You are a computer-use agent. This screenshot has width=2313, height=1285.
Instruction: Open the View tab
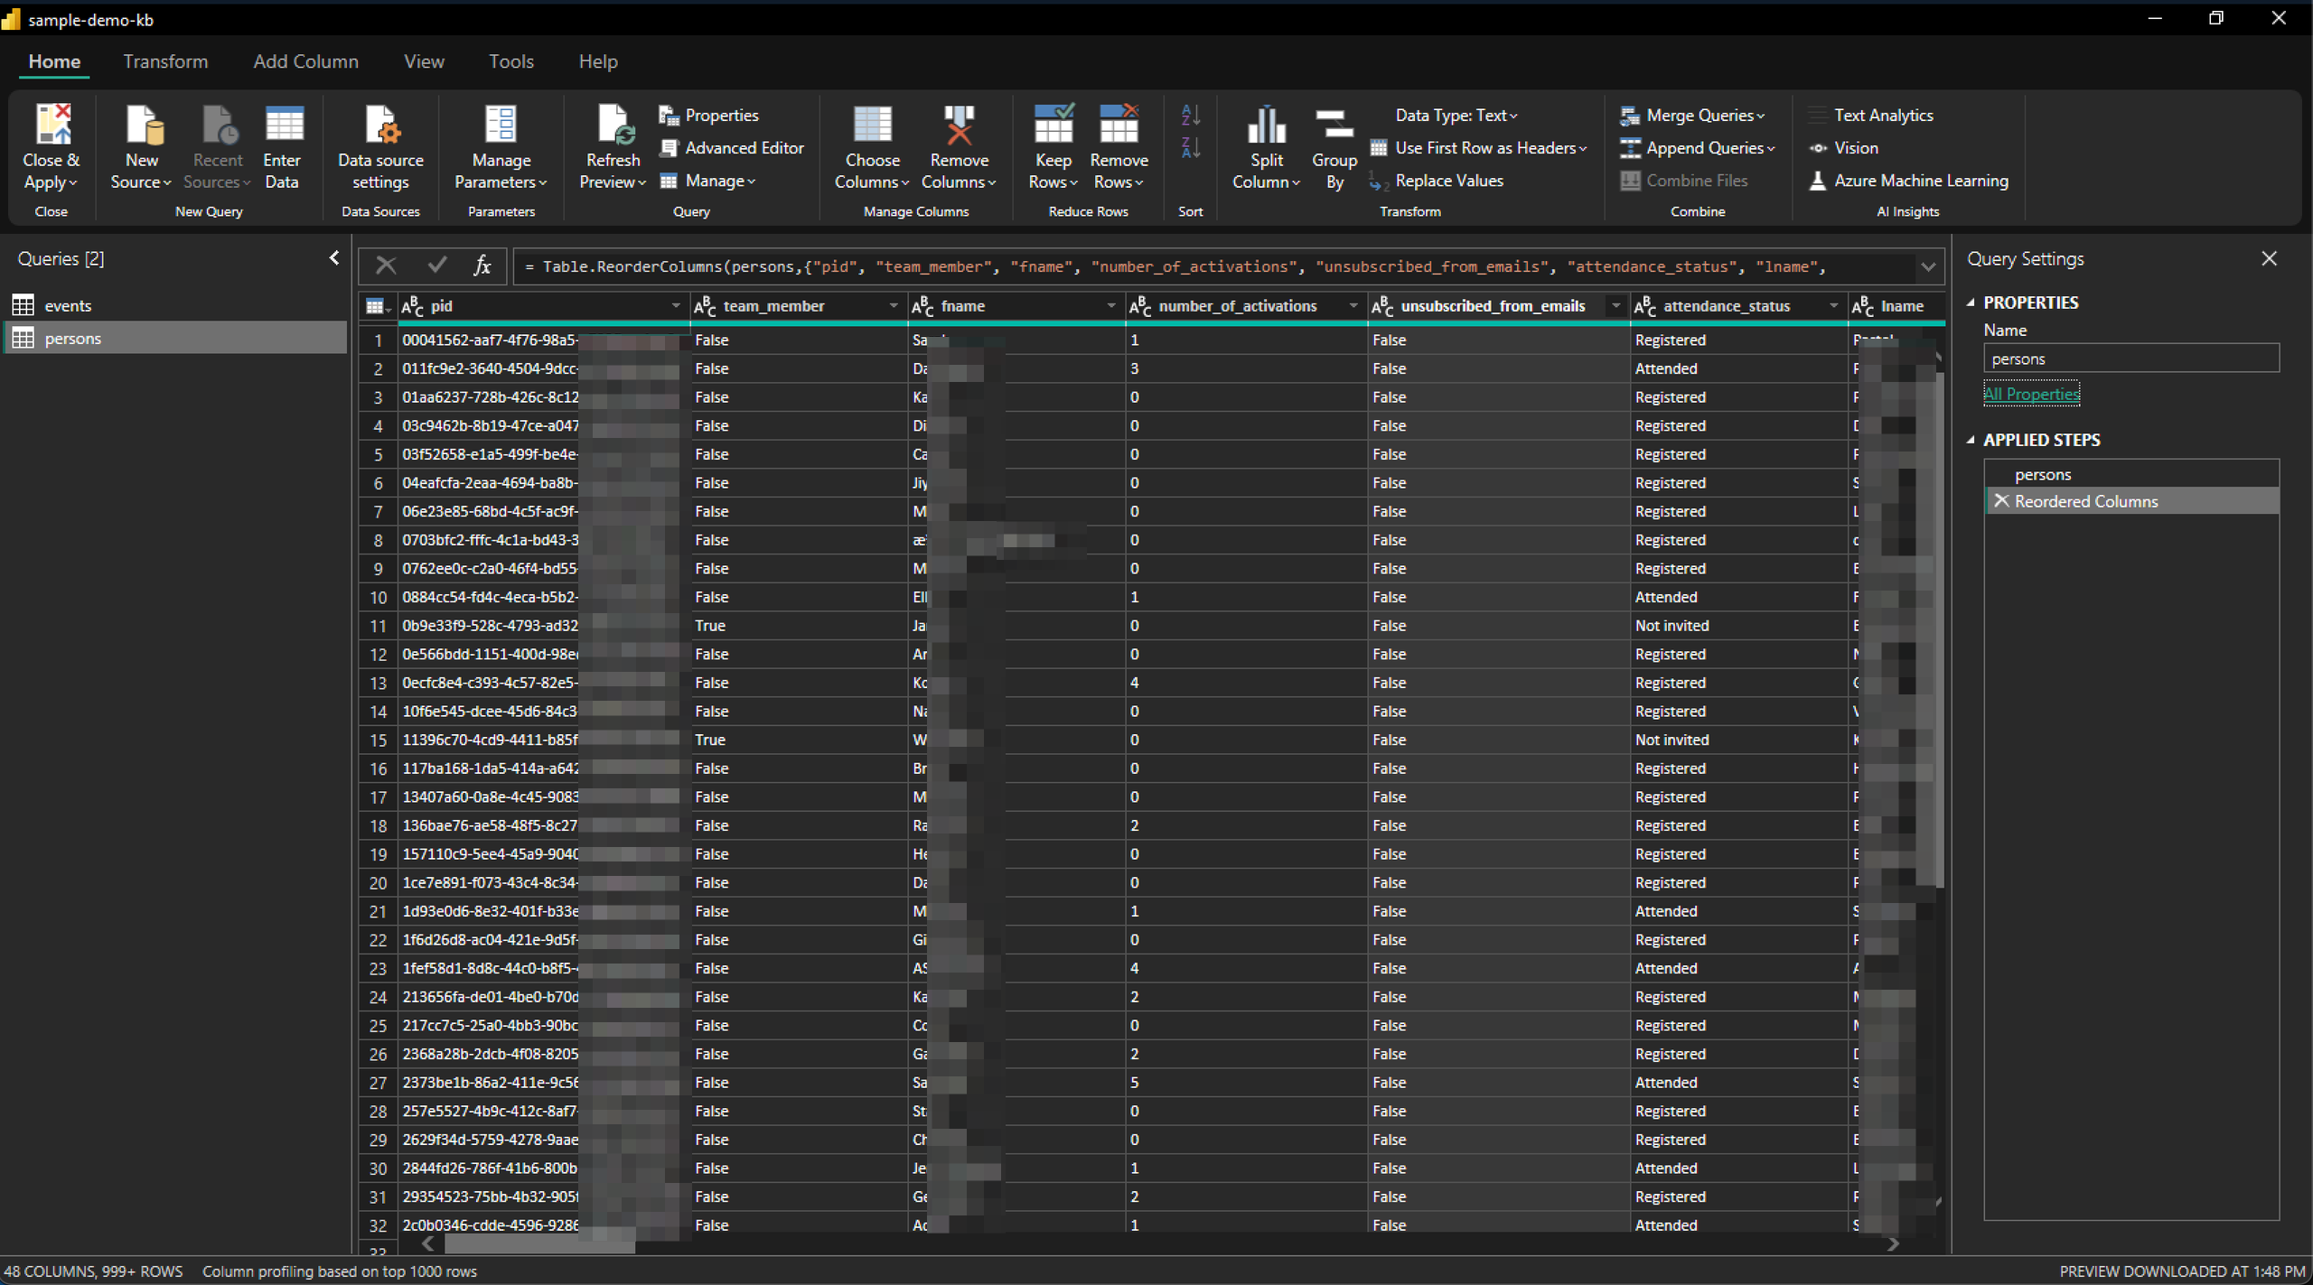pos(424,61)
